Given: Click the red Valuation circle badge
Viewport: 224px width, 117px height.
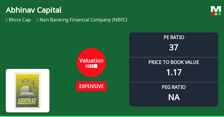Looking at the screenshot, I should pyautogui.click(x=91, y=62).
